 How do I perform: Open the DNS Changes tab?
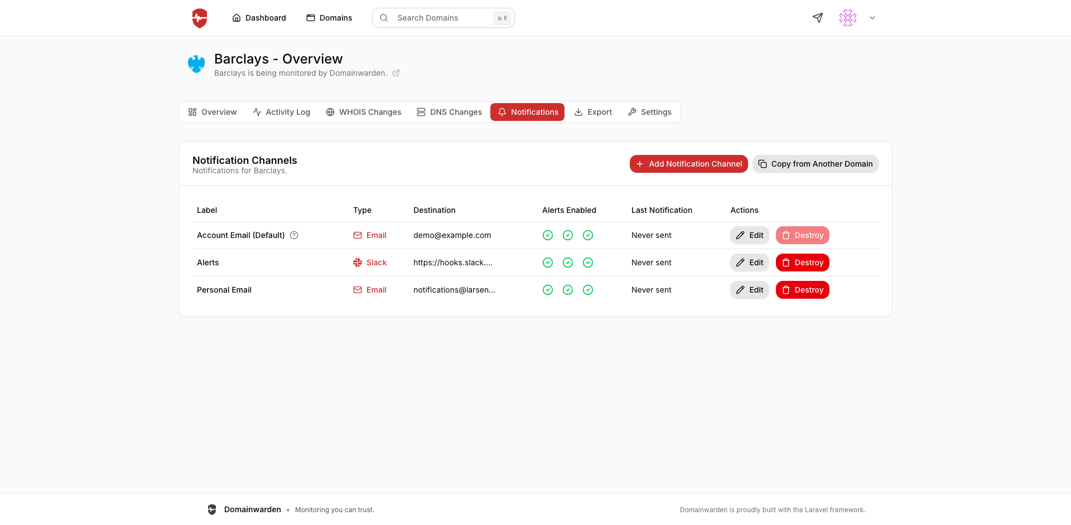(449, 112)
